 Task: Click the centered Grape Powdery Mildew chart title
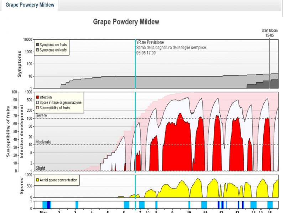tap(126, 22)
